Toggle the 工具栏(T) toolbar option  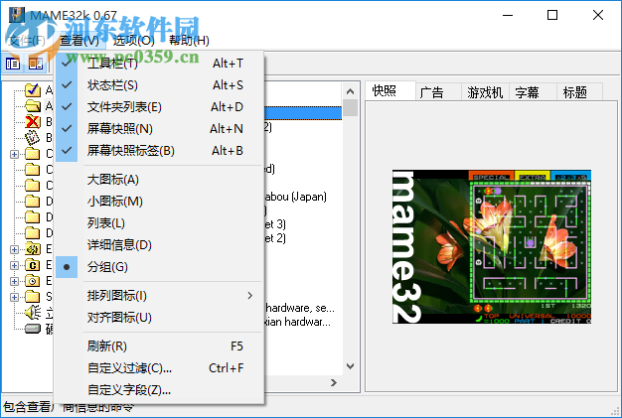[x=159, y=64]
